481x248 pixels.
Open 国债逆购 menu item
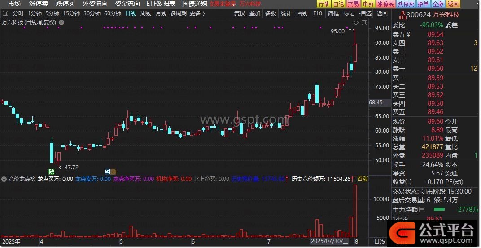pyautogui.click(x=194, y=4)
